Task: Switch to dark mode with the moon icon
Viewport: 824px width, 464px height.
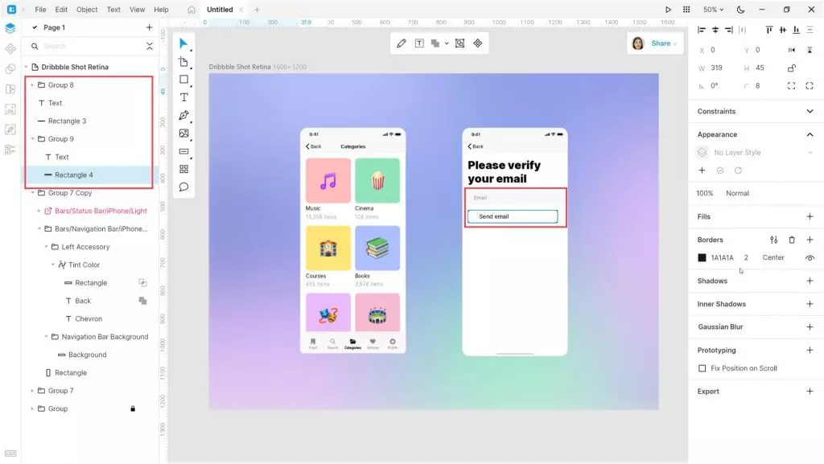Action: click(x=740, y=10)
